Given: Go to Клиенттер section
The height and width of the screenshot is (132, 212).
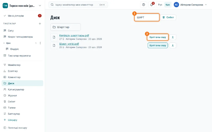Looking at the screenshot, I should click(x=22, y=77).
